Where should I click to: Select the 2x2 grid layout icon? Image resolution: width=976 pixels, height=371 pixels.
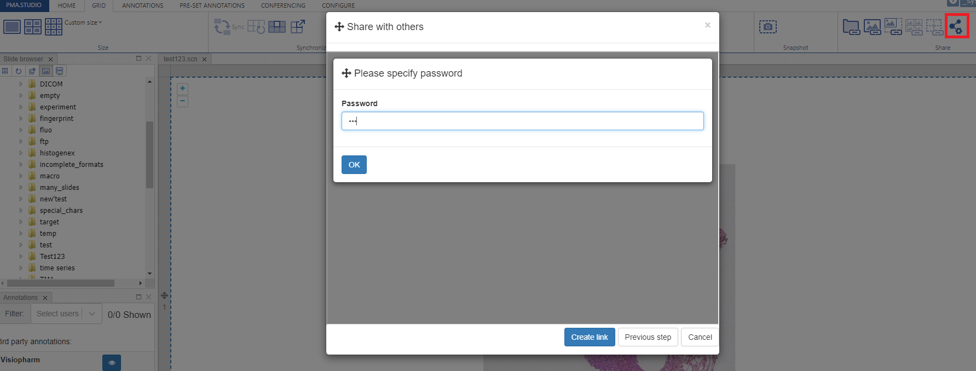[33, 26]
